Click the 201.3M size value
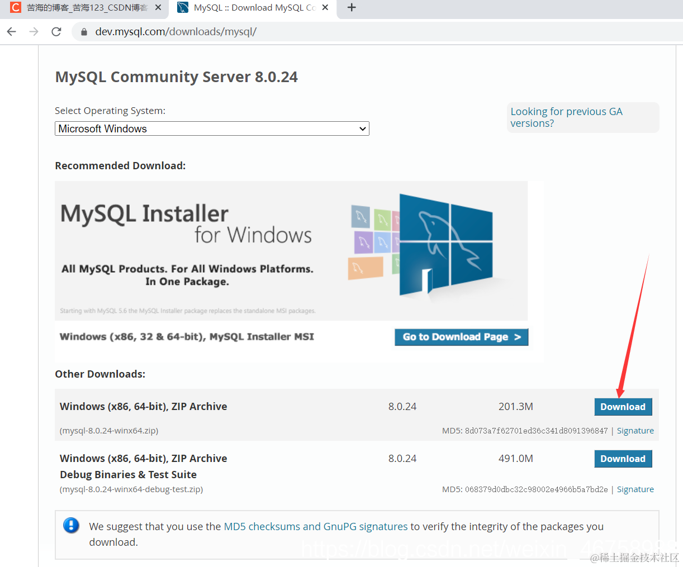This screenshot has width=683, height=567. tap(516, 407)
